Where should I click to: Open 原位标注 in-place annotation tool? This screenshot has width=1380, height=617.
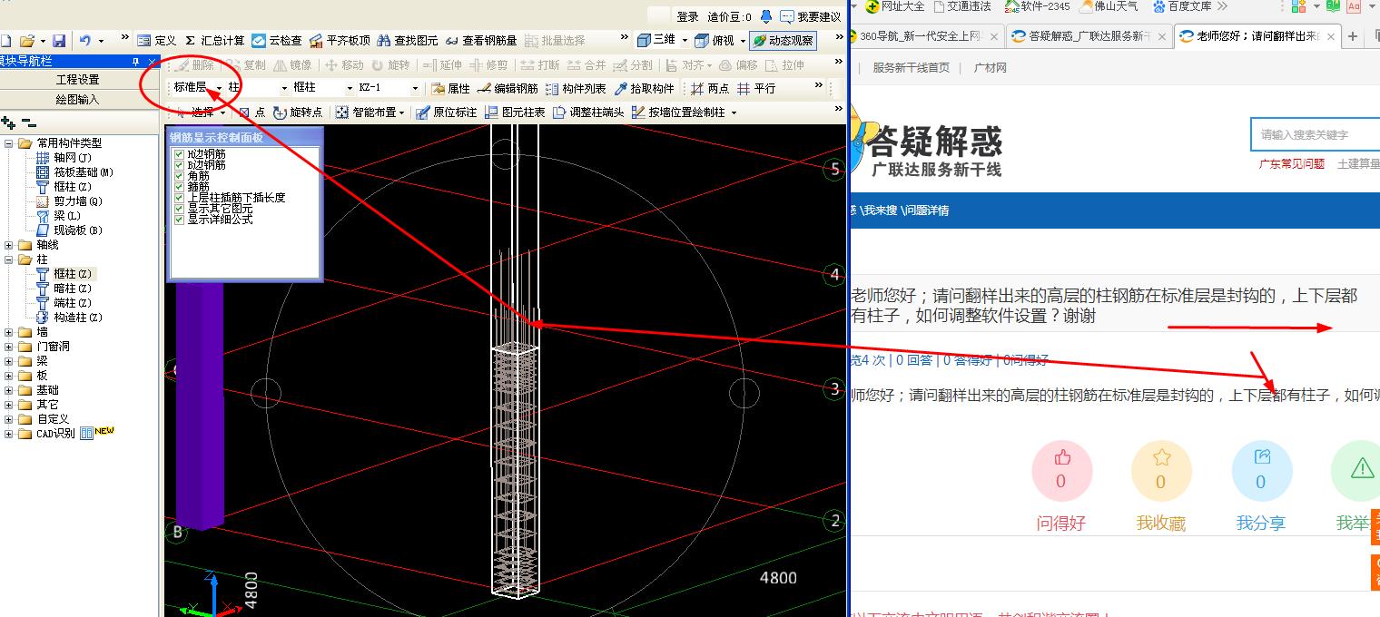coord(446,113)
